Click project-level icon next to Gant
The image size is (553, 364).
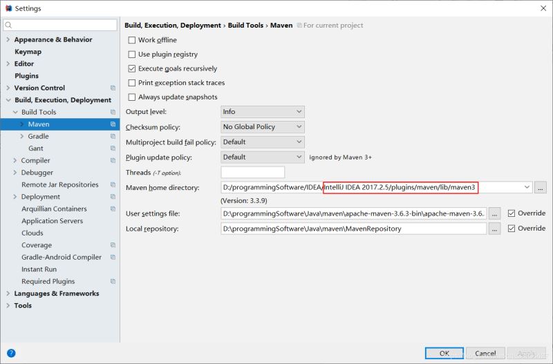pos(113,149)
